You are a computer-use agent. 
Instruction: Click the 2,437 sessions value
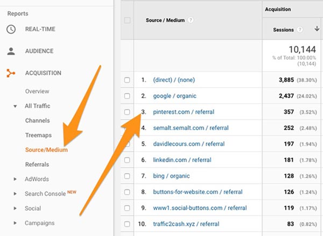[286, 96]
